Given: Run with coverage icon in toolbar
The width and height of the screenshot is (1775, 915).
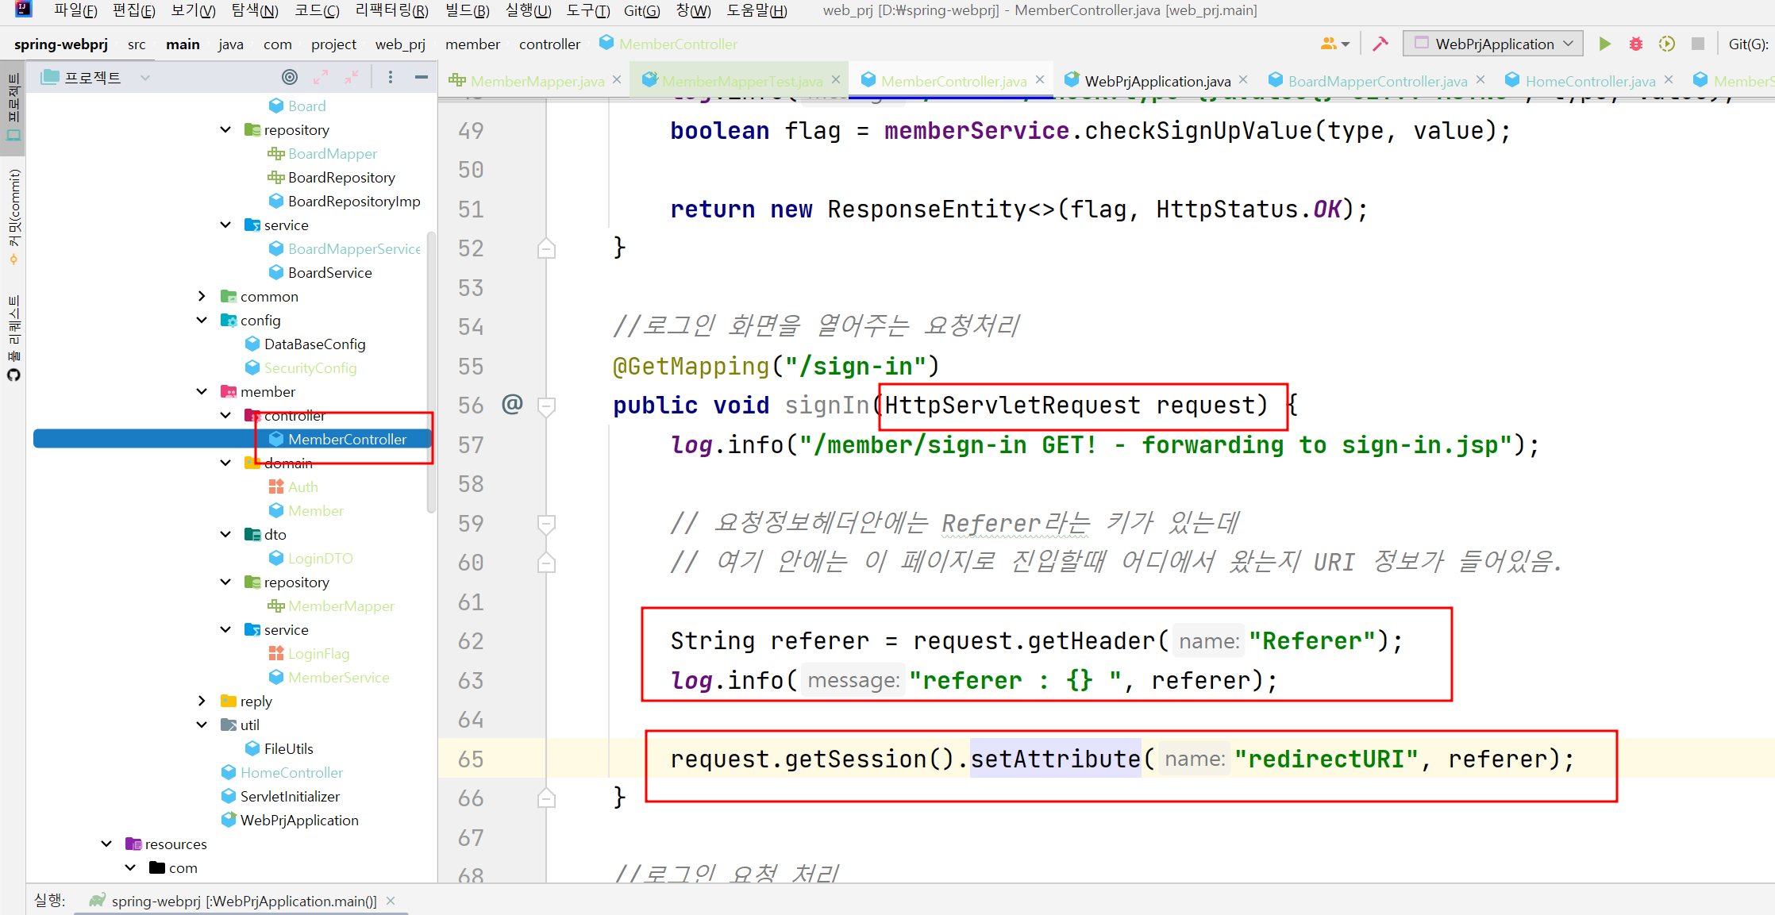Looking at the screenshot, I should click(x=1666, y=44).
